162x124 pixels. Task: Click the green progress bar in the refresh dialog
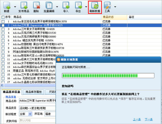pos(108,76)
